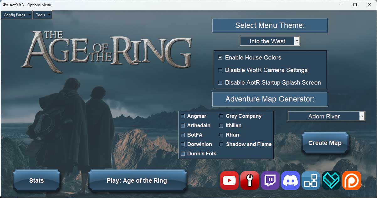
Task: Tick the Arthedain checkbox
Action: [183, 126]
